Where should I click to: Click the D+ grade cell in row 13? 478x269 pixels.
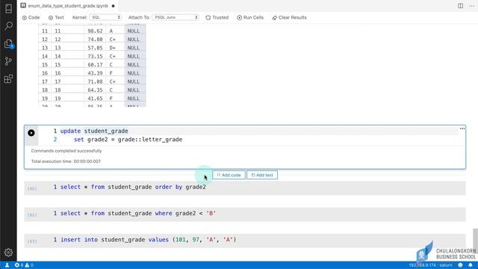(114, 48)
